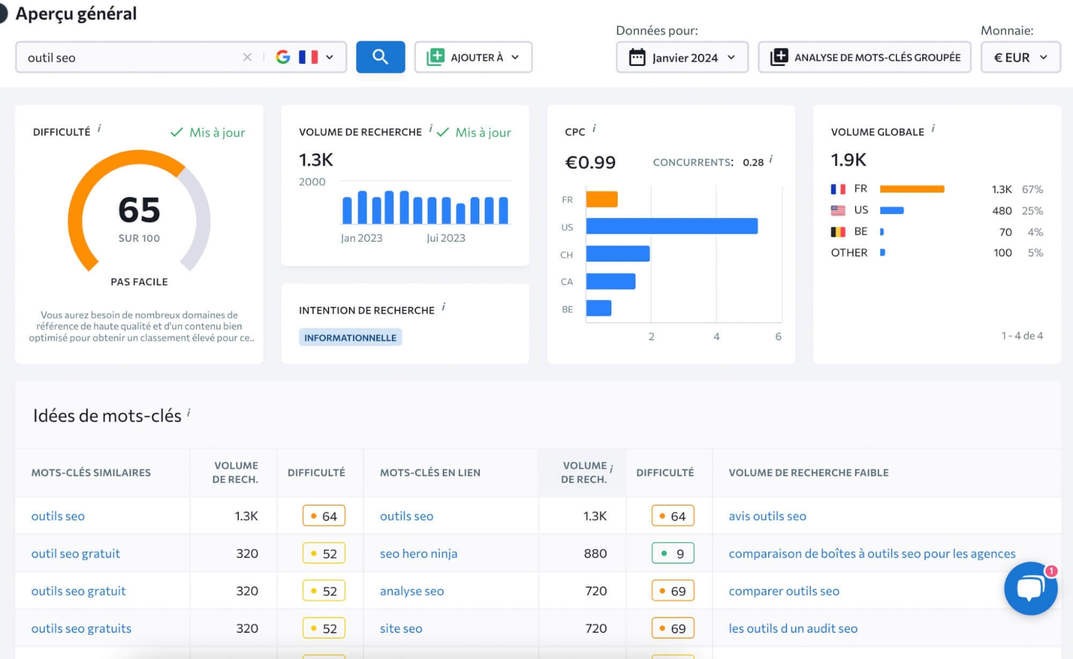Click the US flag in Volume globale

[838, 210]
